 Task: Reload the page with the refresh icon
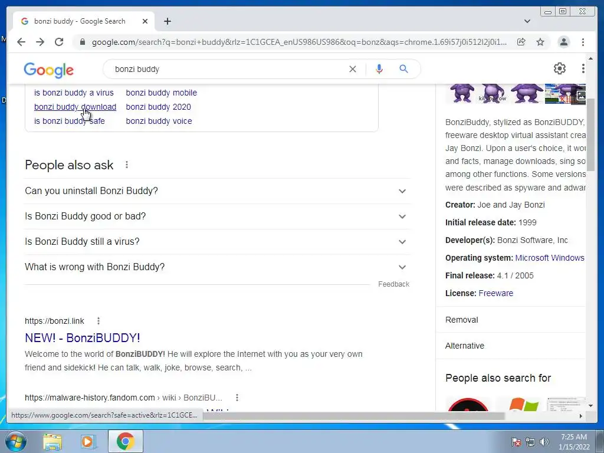(x=59, y=42)
